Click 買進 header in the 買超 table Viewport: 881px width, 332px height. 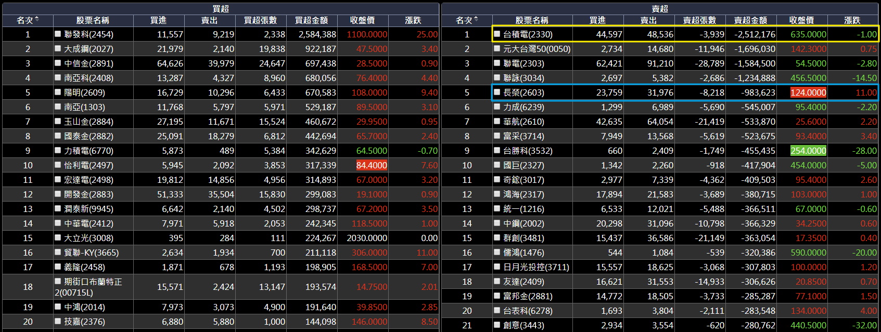click(x=158, y=20)
